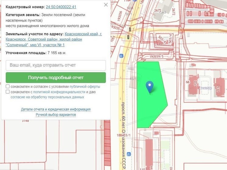227x170 pixels.
Task: Tick the политикой конфиденциальности consent checkbox
Action: [x=8, y=92]
